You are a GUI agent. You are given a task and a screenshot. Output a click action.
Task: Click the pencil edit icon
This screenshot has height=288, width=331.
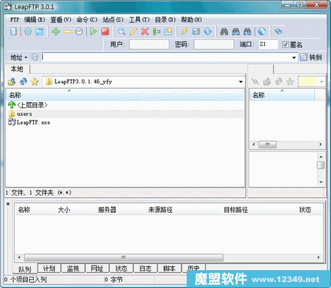133,32
